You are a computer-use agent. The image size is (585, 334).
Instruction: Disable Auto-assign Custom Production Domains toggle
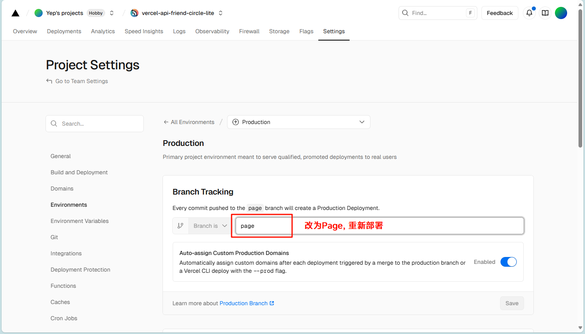tap(509, 262)
